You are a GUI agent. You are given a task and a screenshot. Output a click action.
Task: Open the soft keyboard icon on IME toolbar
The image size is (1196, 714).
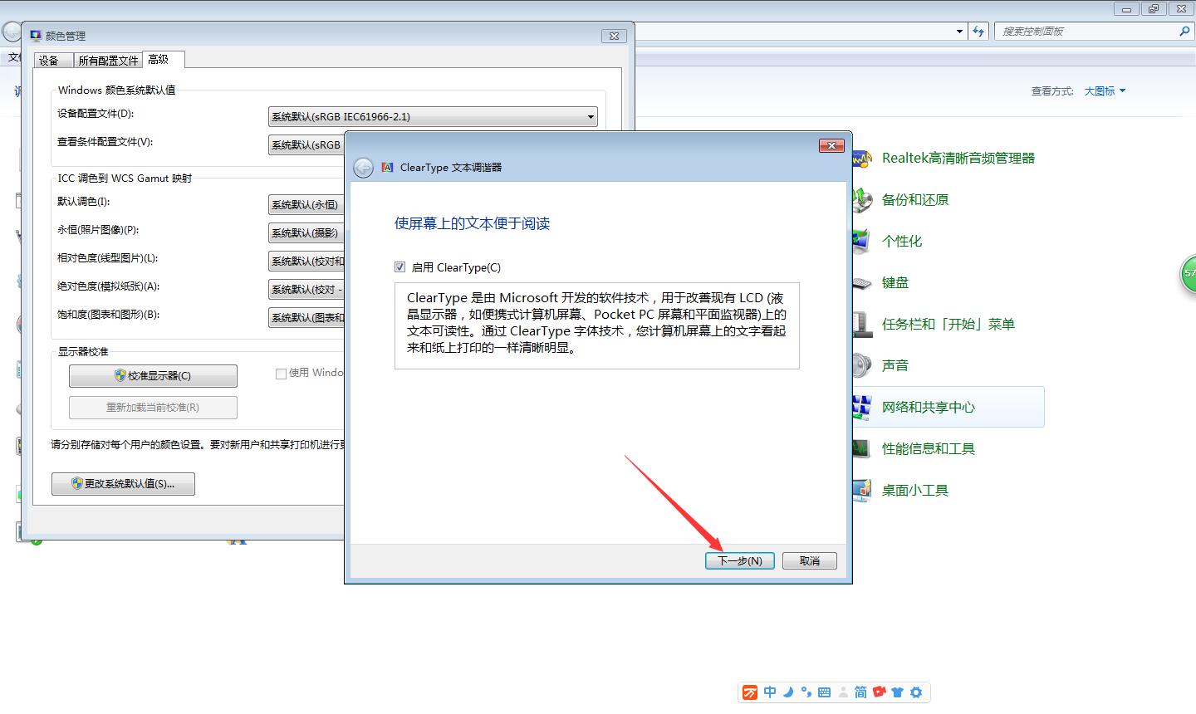pos(824,692)
